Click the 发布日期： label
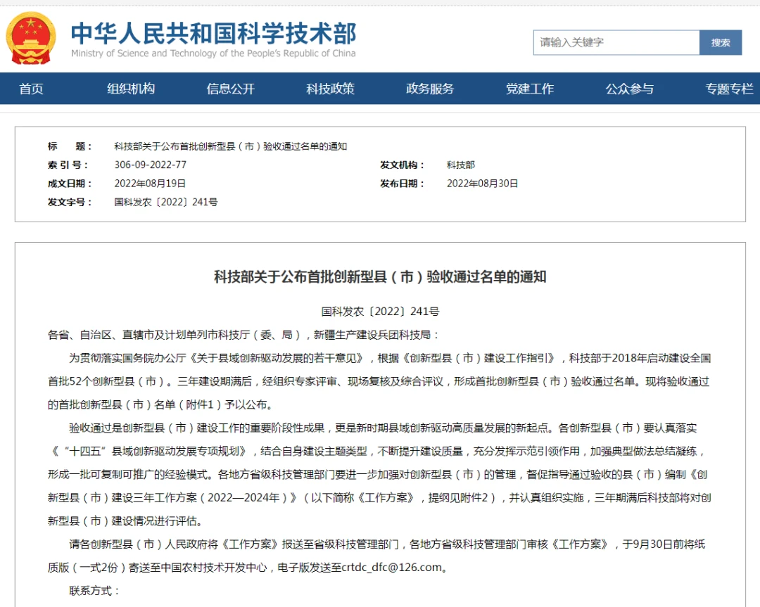This screenshot has width=760, height=607. [x=403, y=184]
